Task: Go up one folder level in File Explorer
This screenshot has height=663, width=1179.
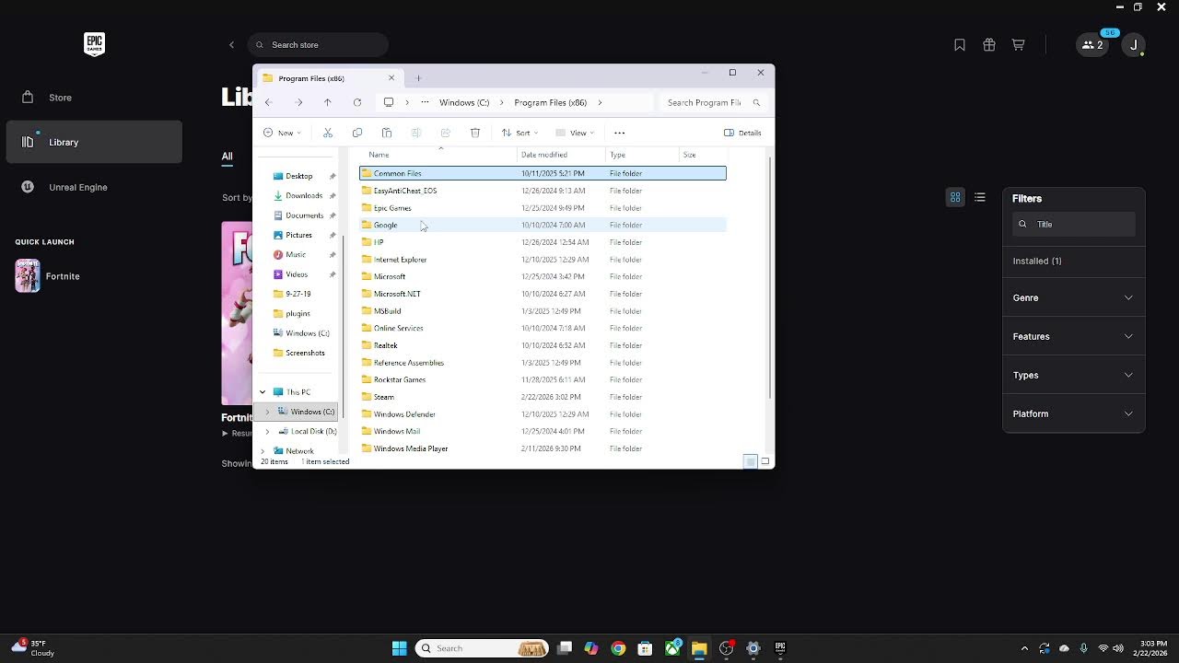Action: 327,102
